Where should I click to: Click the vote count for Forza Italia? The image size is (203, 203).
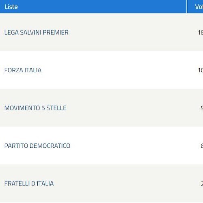[201, 70]
